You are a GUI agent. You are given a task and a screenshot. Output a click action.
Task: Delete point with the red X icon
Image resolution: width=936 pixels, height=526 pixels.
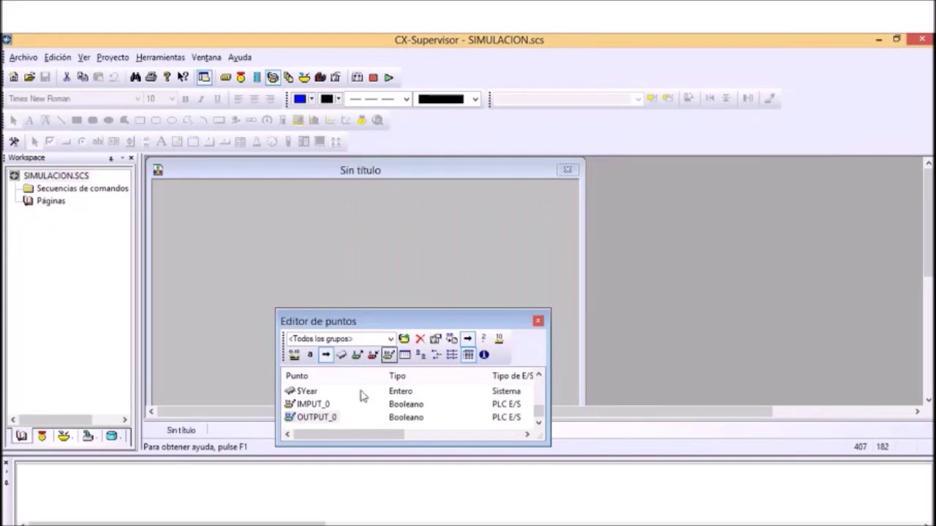[420, 339]
